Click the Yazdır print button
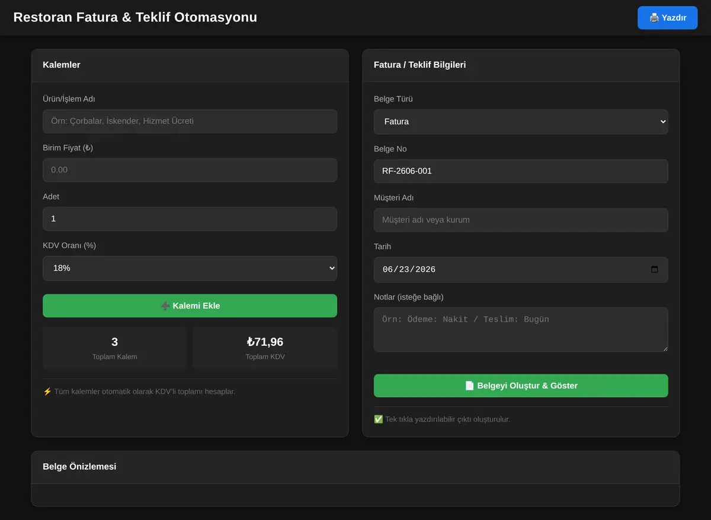 pyautogui.click(x=668, y=18)
